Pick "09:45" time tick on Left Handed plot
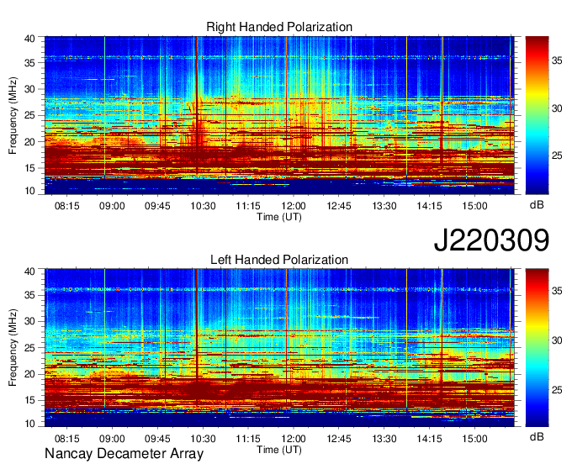The height and width of the screenshot is (464, 572). click(x=157, y=439)
